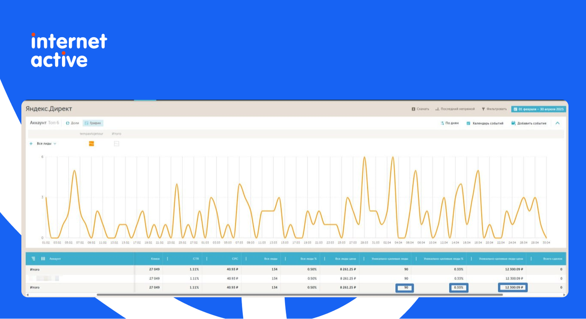Screen dimensions: 586x319
Task: Open the three-dot menu right of Клики header
Action: coord(167,259)
